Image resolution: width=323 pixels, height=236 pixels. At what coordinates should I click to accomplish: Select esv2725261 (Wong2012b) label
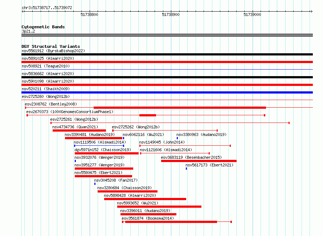point(74,119)
